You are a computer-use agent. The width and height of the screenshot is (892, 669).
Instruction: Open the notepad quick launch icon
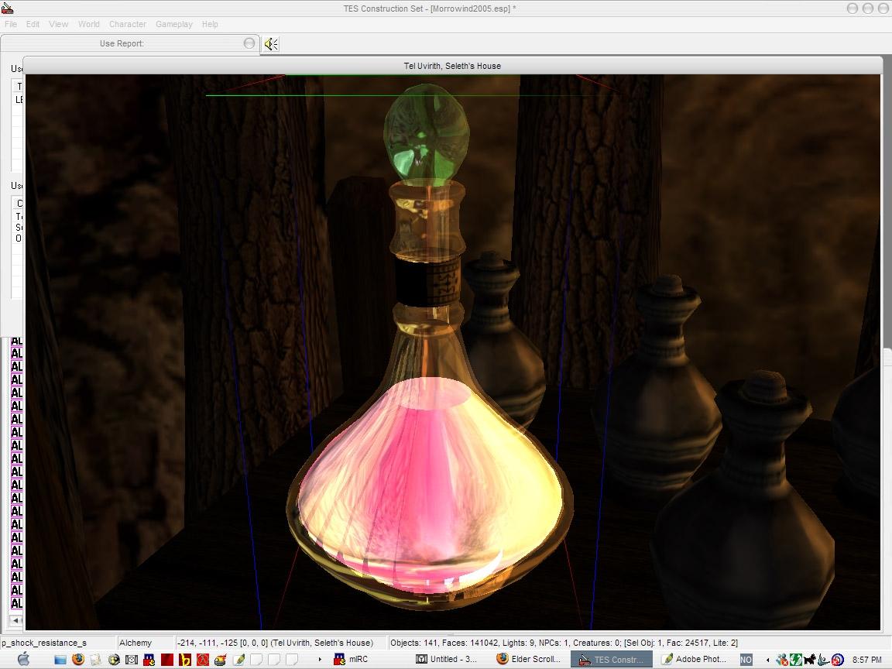95,660
